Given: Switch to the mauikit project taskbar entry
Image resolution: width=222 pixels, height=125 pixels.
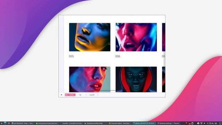Looking at the screenshot, I should (71, 123).
